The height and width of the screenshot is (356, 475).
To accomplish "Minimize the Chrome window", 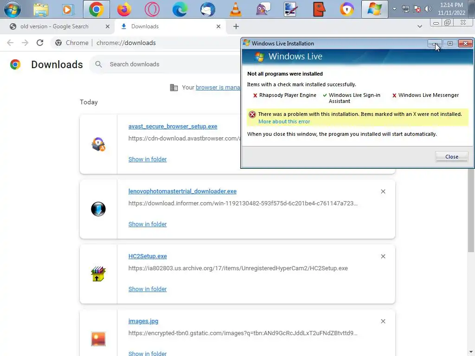I will coord(436,23).
